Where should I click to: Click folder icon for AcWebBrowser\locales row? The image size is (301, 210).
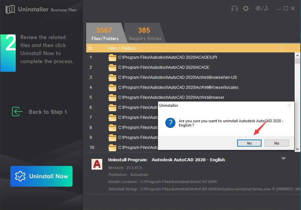(x=112, y=87)
